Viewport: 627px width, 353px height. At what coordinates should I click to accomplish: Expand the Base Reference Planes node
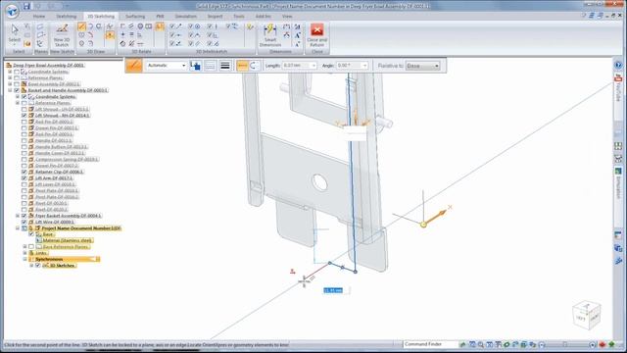[24, 247]
